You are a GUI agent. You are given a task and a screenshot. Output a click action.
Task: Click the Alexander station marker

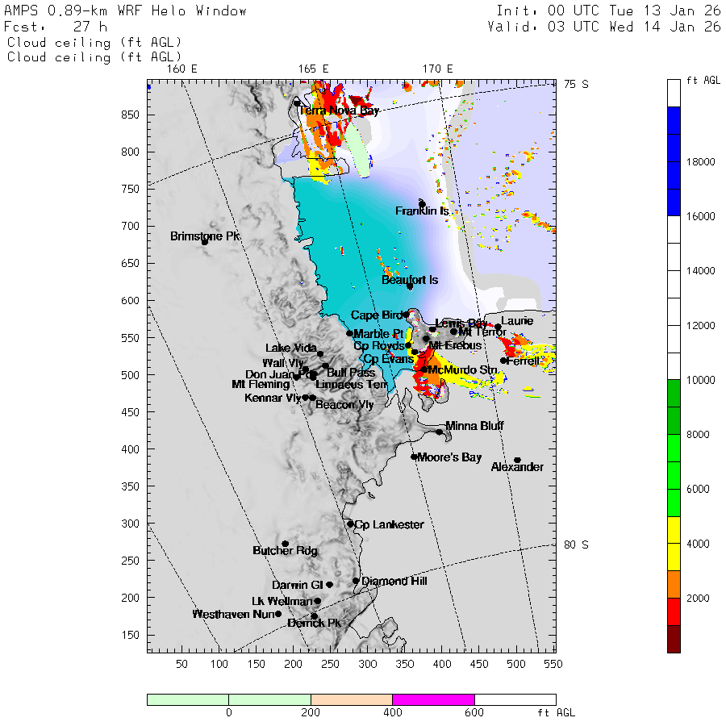[517, 460]
